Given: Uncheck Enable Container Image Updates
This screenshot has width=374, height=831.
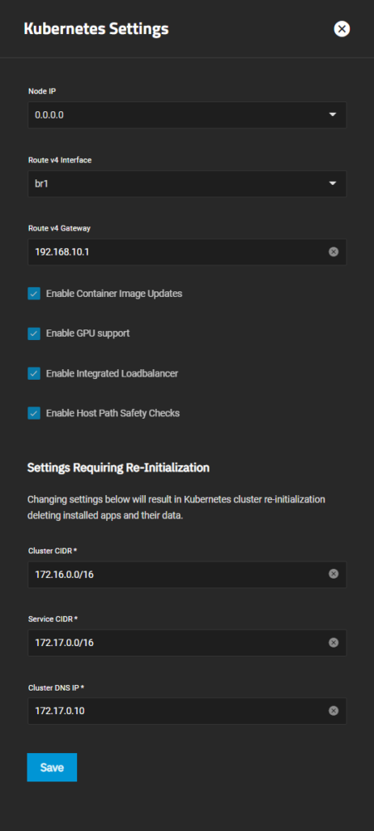Looking at the screenshot, I should pyautogui.click(x=34, y=294).
